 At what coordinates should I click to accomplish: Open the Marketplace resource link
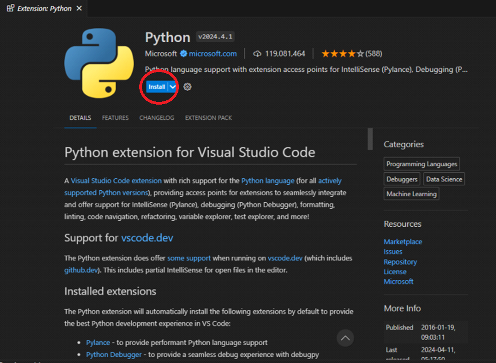(x=403, y=241)
